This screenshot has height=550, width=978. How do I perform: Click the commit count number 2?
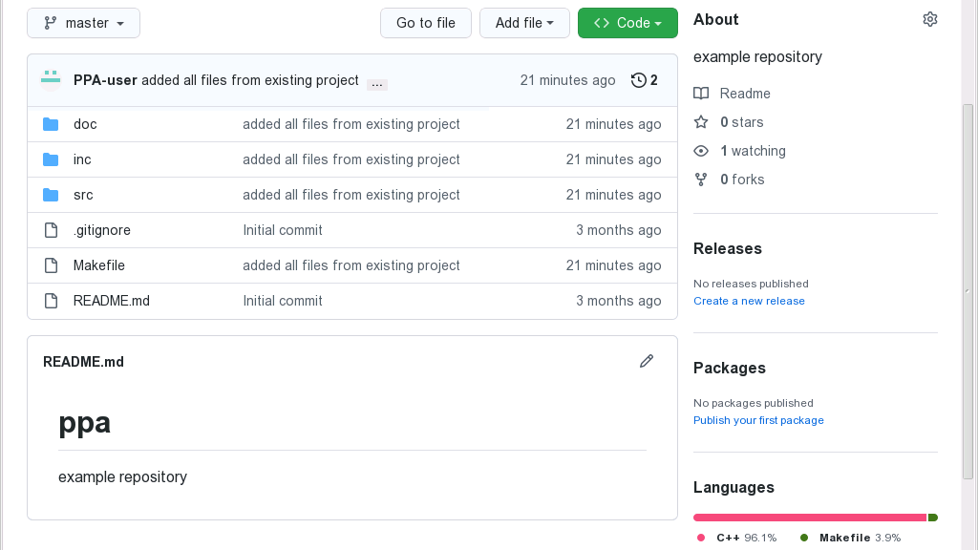point(653,80)
